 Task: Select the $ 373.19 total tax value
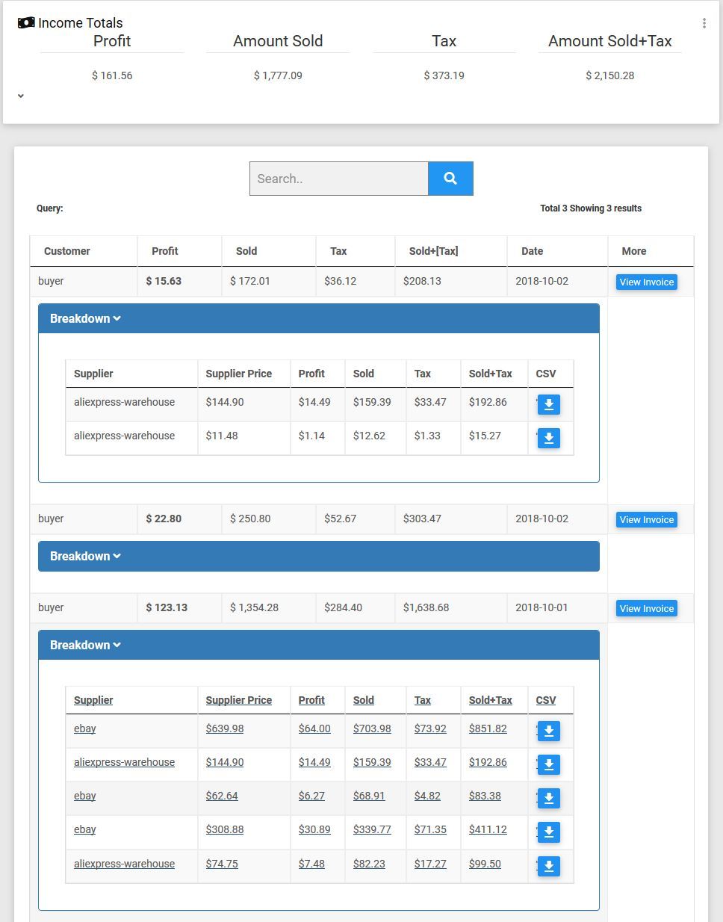[x=444, y=75]
